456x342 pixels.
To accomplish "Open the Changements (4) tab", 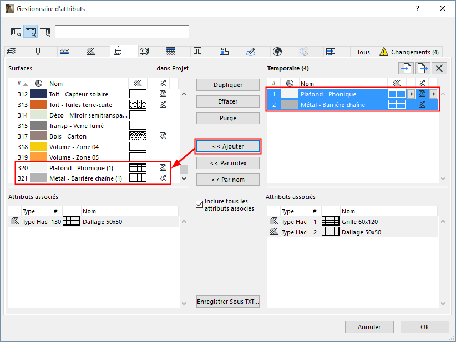I will (x=410, y=52).
